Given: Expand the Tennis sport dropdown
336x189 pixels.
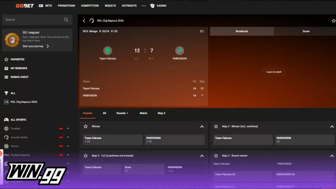Looking at the screenshot, I should point(68,146).
